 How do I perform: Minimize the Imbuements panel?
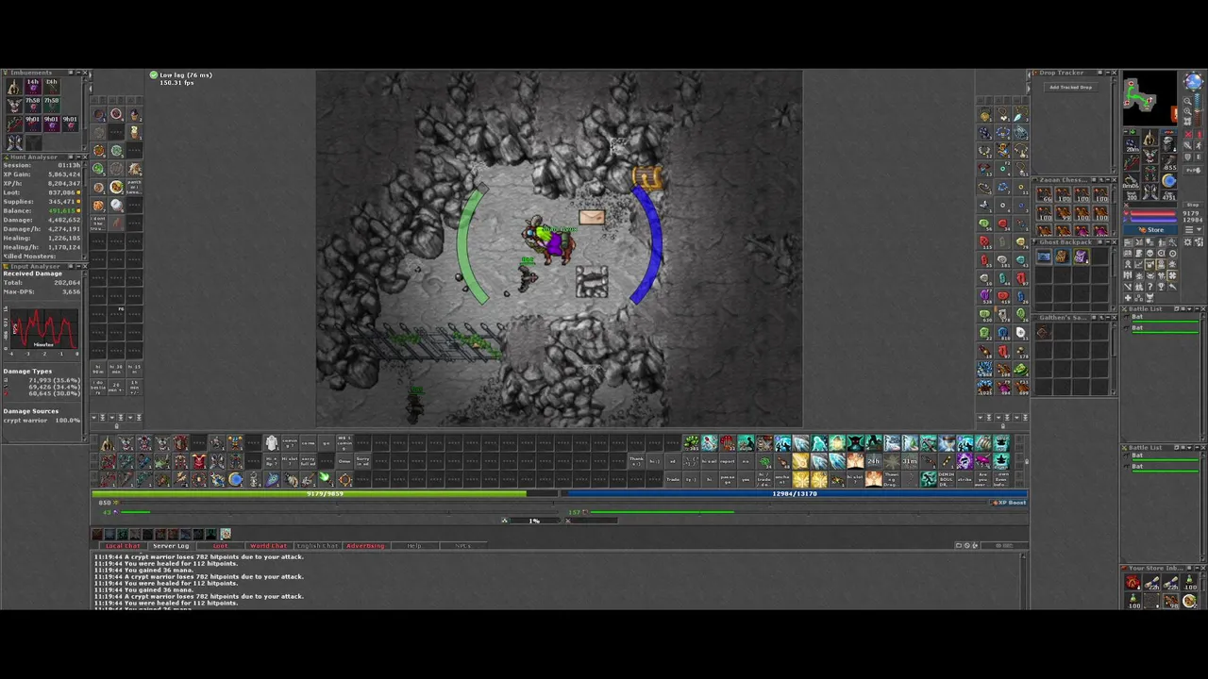coord(78,73)
